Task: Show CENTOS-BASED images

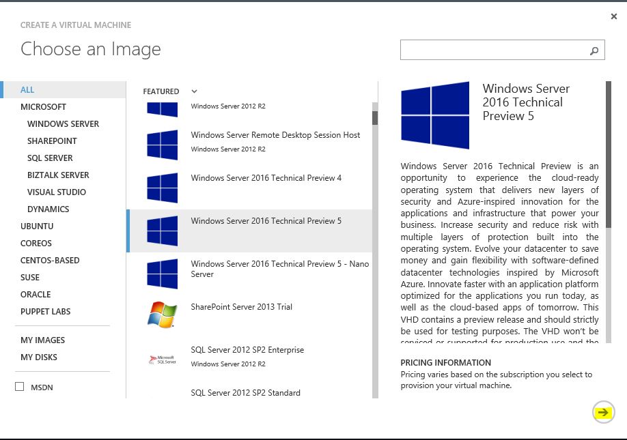Action: [50, 261]
